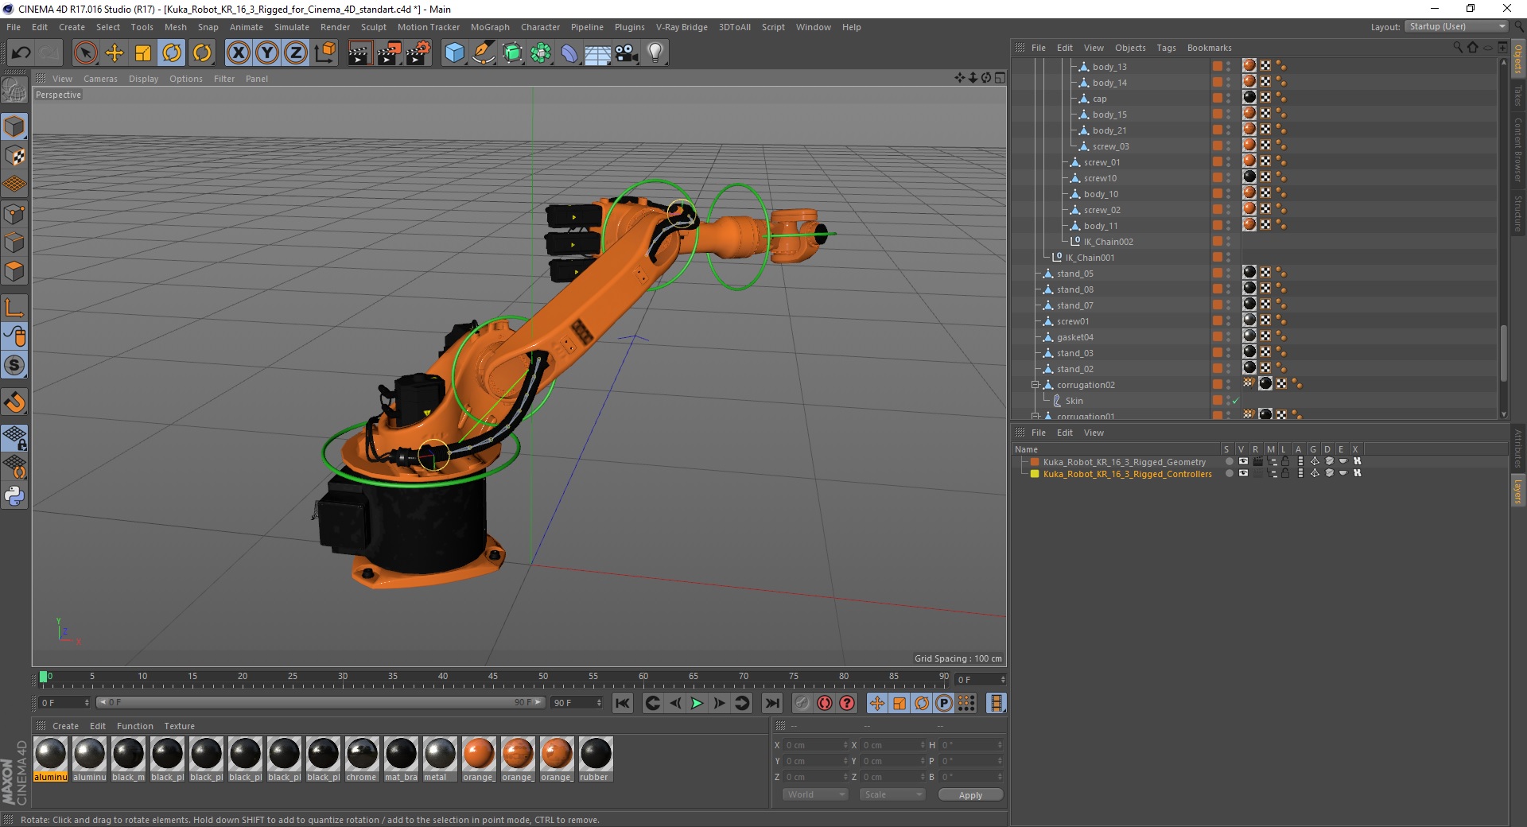Viewport: 1527px width, 827px height.
Task: Click the Apply button
Action: tap(970, 795)
